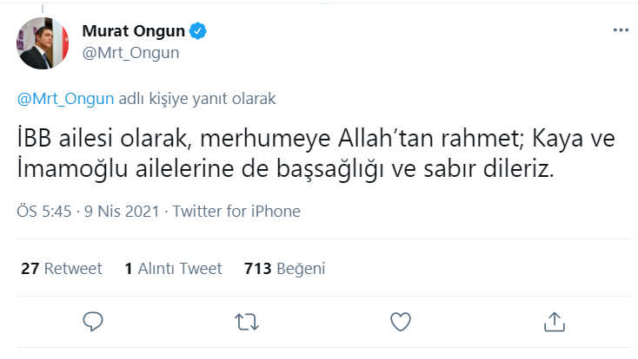Click the Twitter for iPhone source link
This screenshot has height=359, width=638.
pyautogui.click(x=236, y=212)
